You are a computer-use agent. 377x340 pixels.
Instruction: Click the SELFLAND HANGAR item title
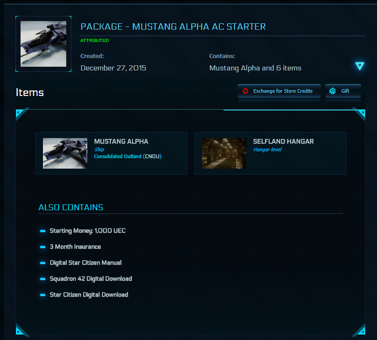click(x=283, y=141)
